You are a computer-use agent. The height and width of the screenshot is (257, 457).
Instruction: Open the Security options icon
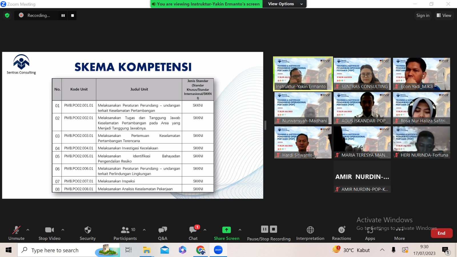[87, 230]
